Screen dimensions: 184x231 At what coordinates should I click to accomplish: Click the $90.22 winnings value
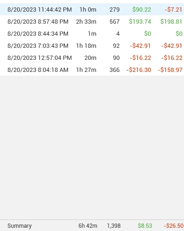142,10
